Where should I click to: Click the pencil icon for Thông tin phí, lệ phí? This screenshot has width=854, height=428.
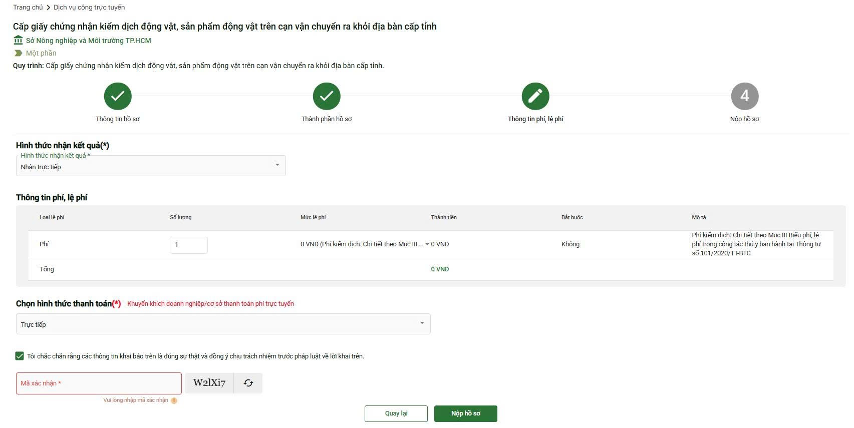point(535,96)
